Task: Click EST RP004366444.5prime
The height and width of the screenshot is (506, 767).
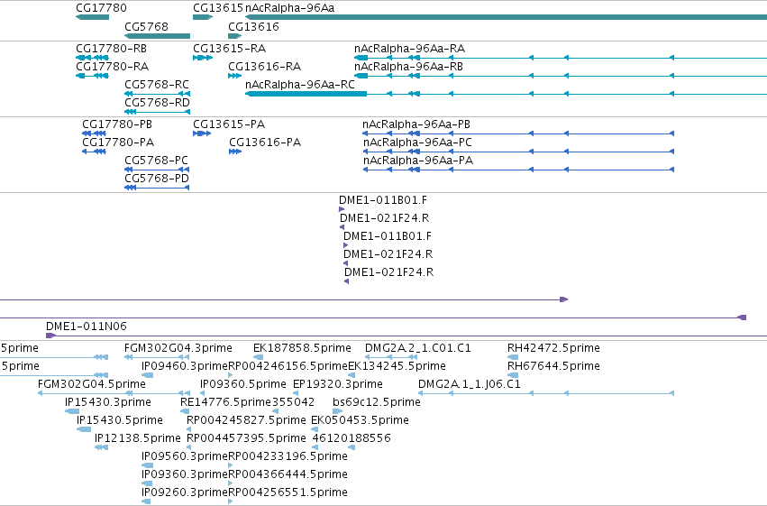Action: click(288, 474)
